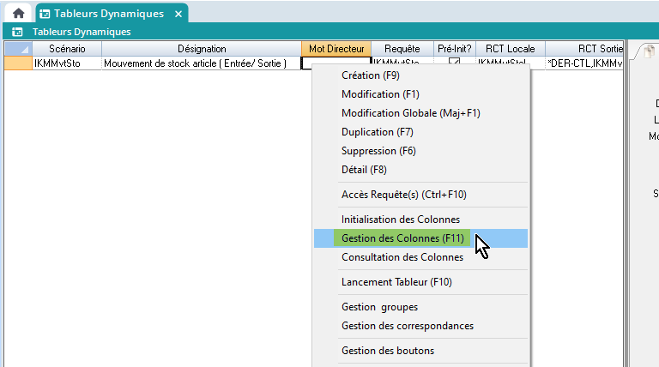The image size is (659, 367).
Task: Click the Tableurs Dynamiques tab icon
Action: pyautogui.click(x=45, y=14)
